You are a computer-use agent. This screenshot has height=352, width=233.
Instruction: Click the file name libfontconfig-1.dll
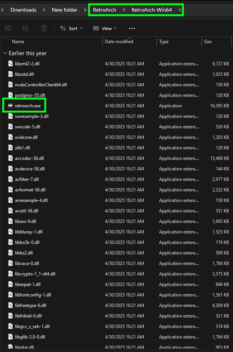point(33,295)
